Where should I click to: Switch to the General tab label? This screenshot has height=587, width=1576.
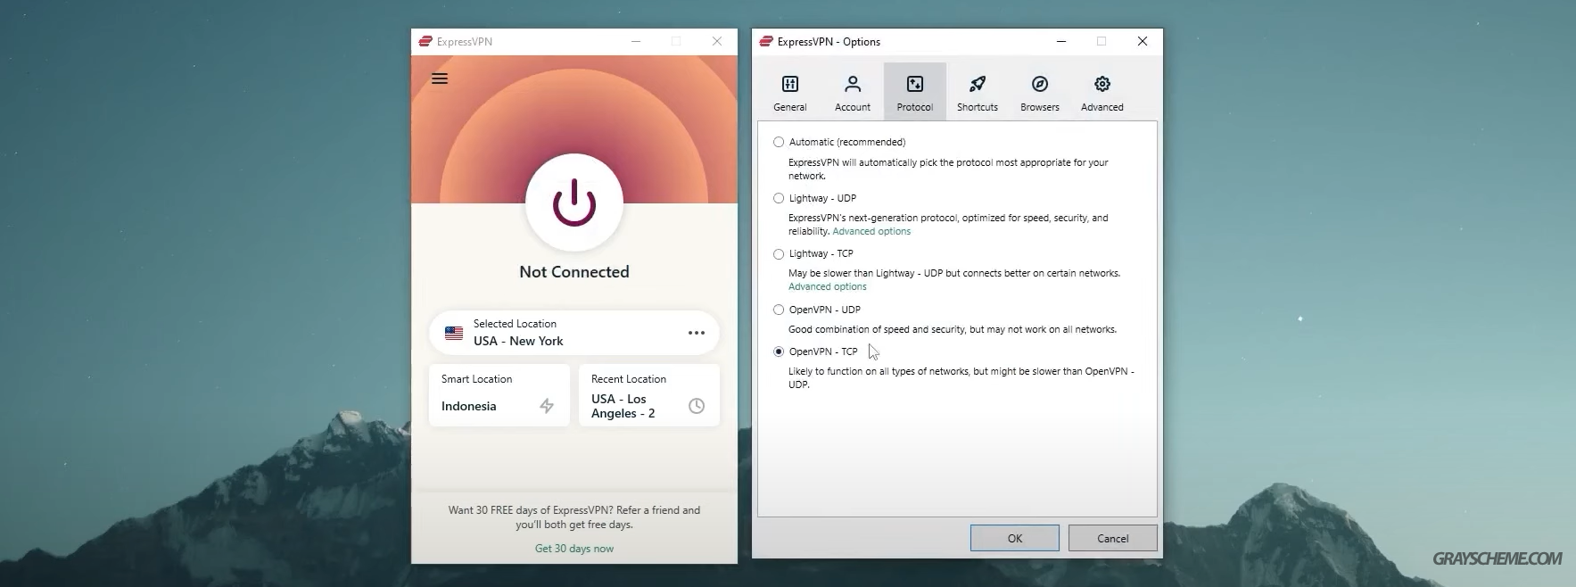tap(790, 107)
